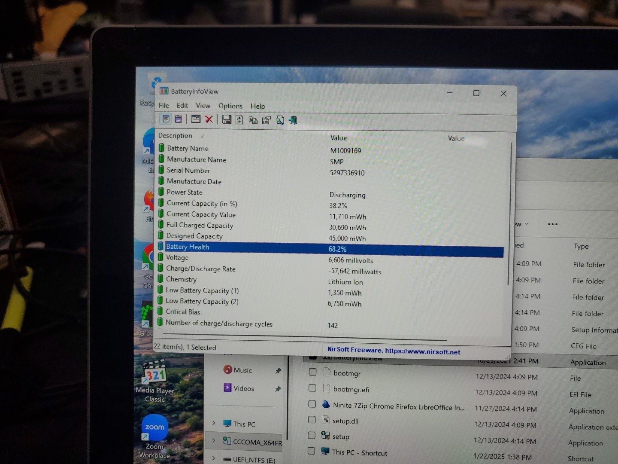Click the Refresh toolbar icon

(239, 120)
